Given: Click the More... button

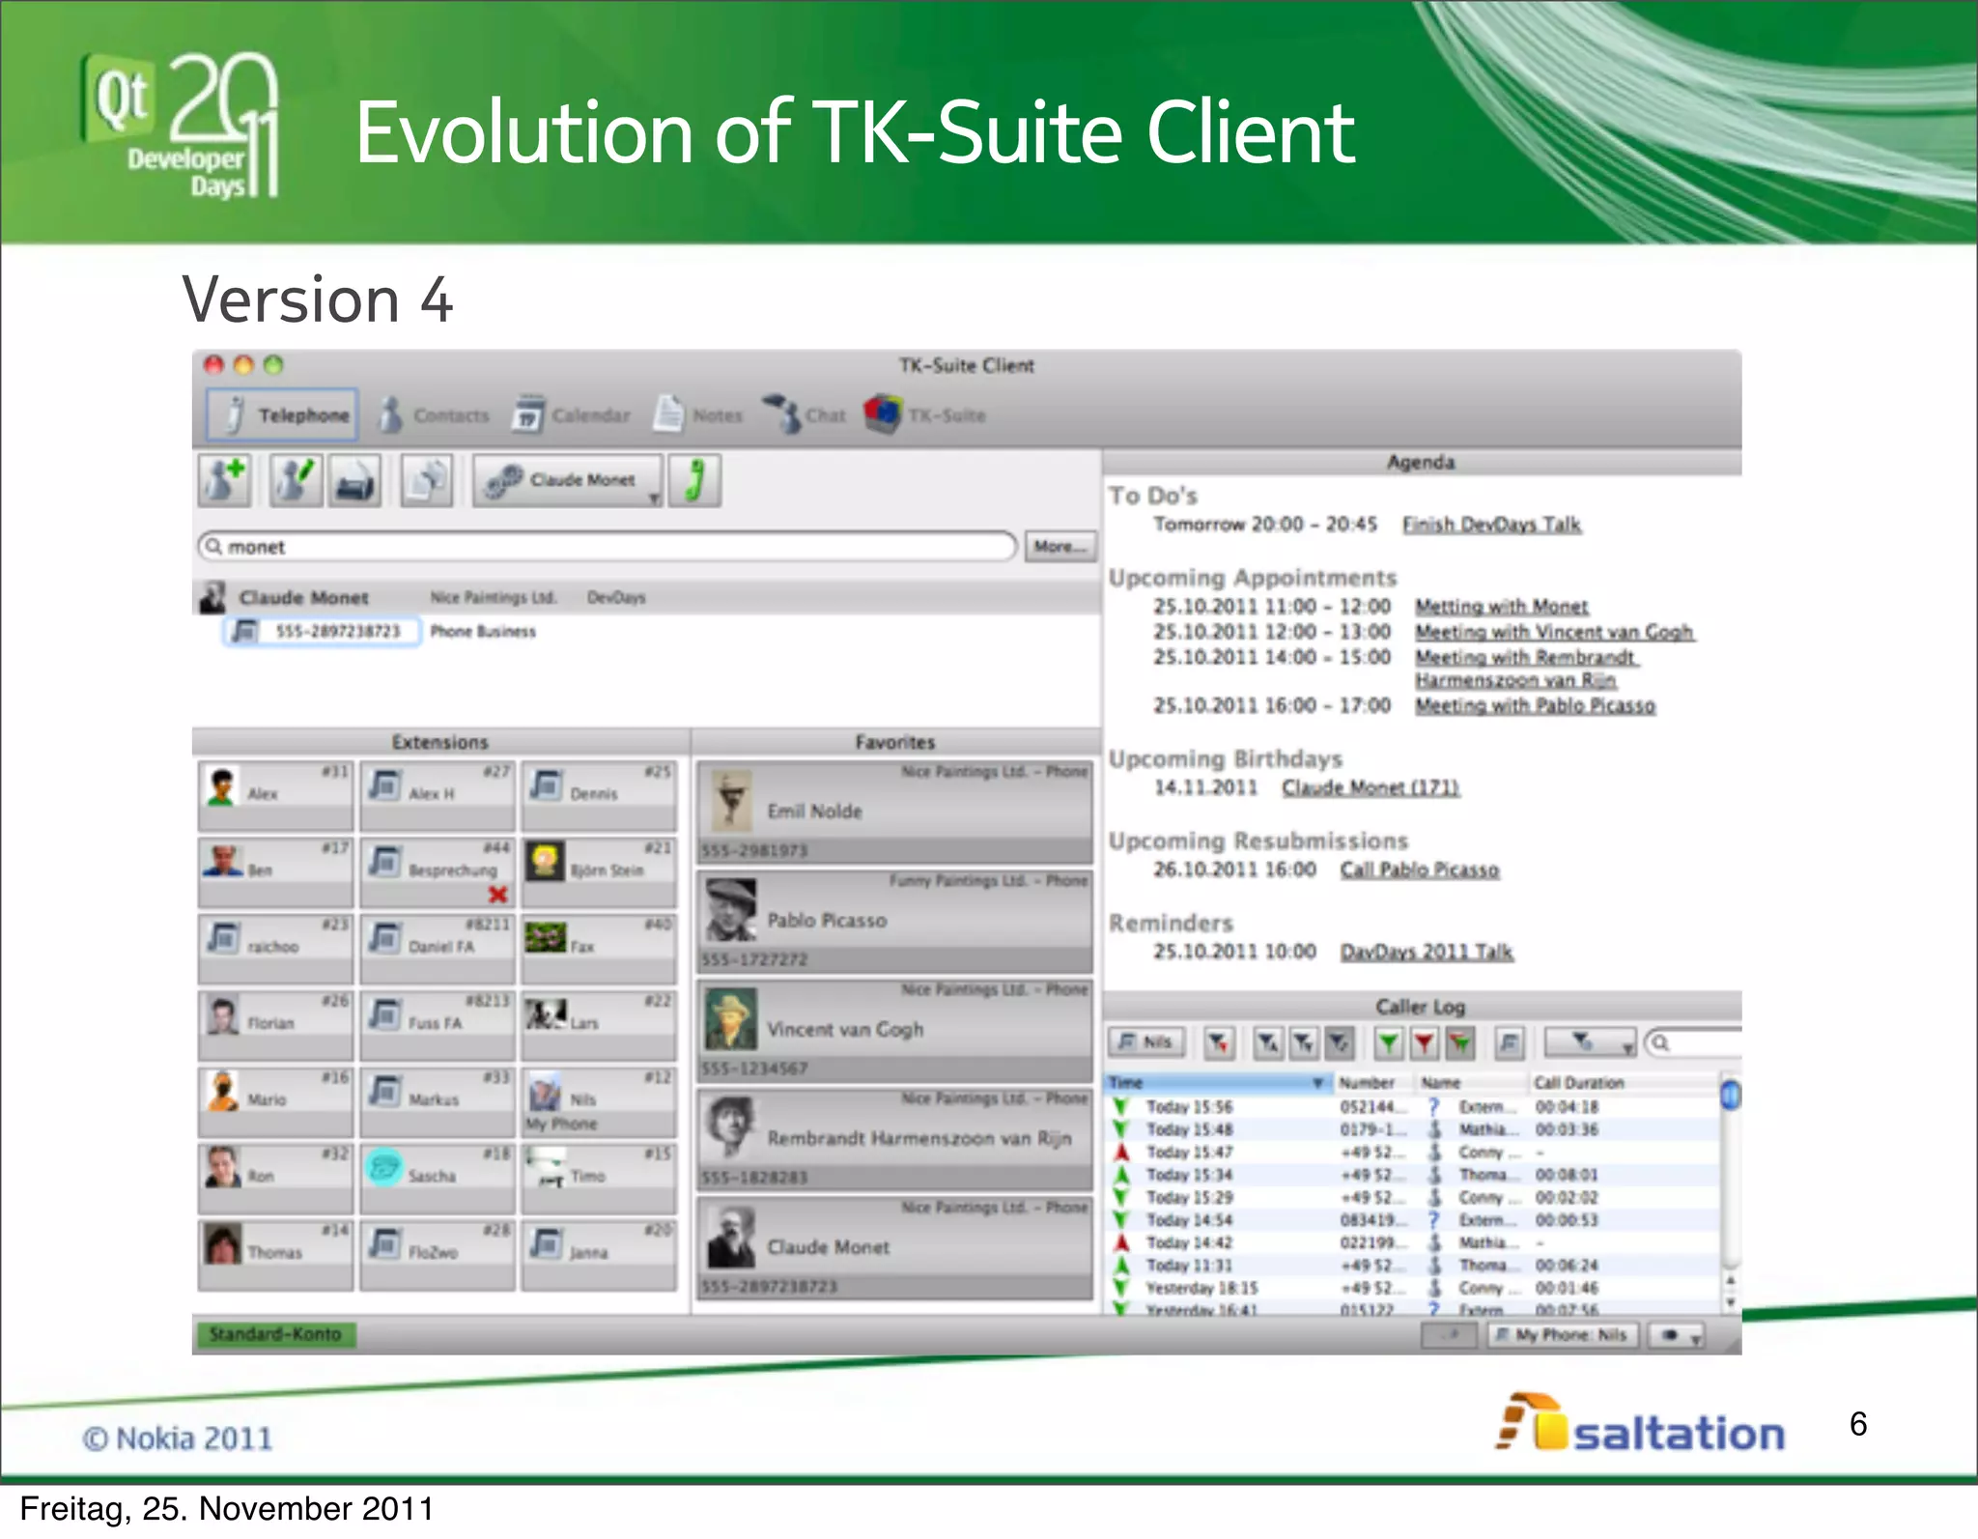Looking at the screenshot, I should pyautogui.click(x=1060, y=547).
